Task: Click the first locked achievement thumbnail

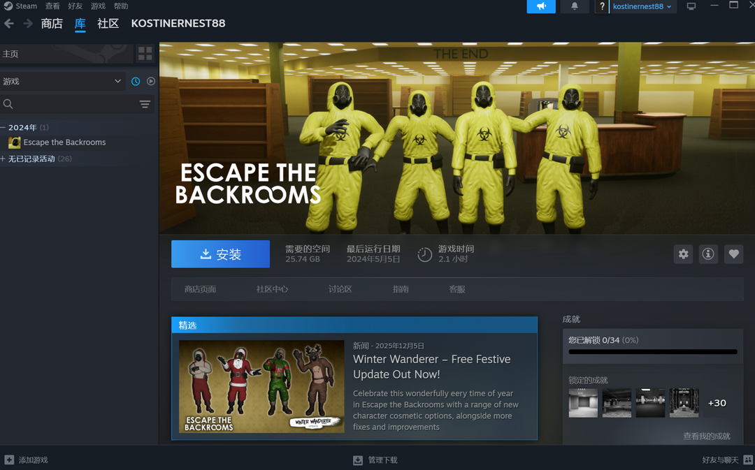Action: [583, 403]
